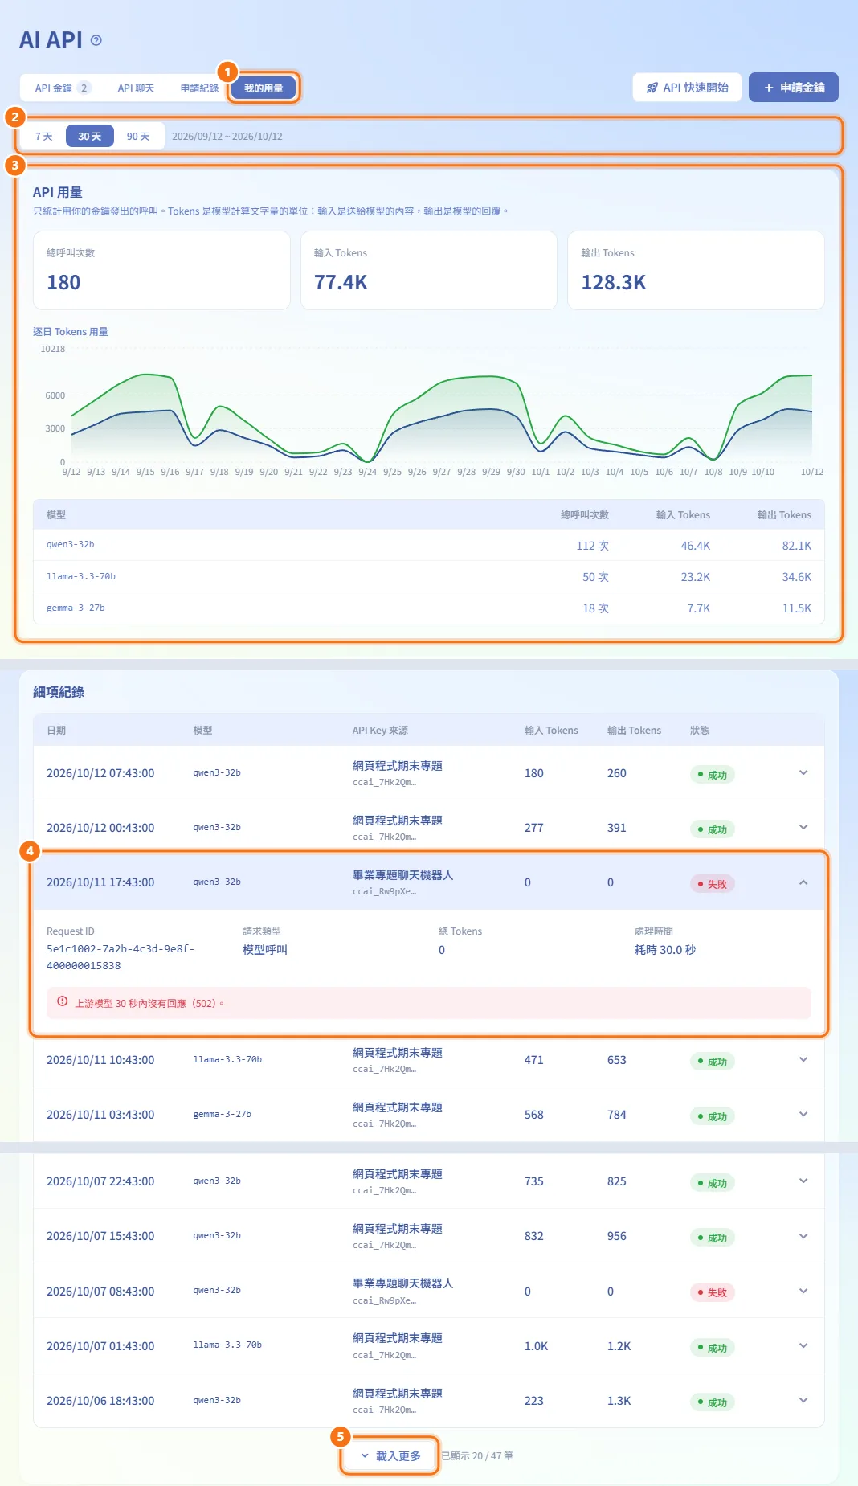Click the 失敗 status badge on 2026/10/07 08:43:00 row
858x1486 pixels.
pos(713,1292)
